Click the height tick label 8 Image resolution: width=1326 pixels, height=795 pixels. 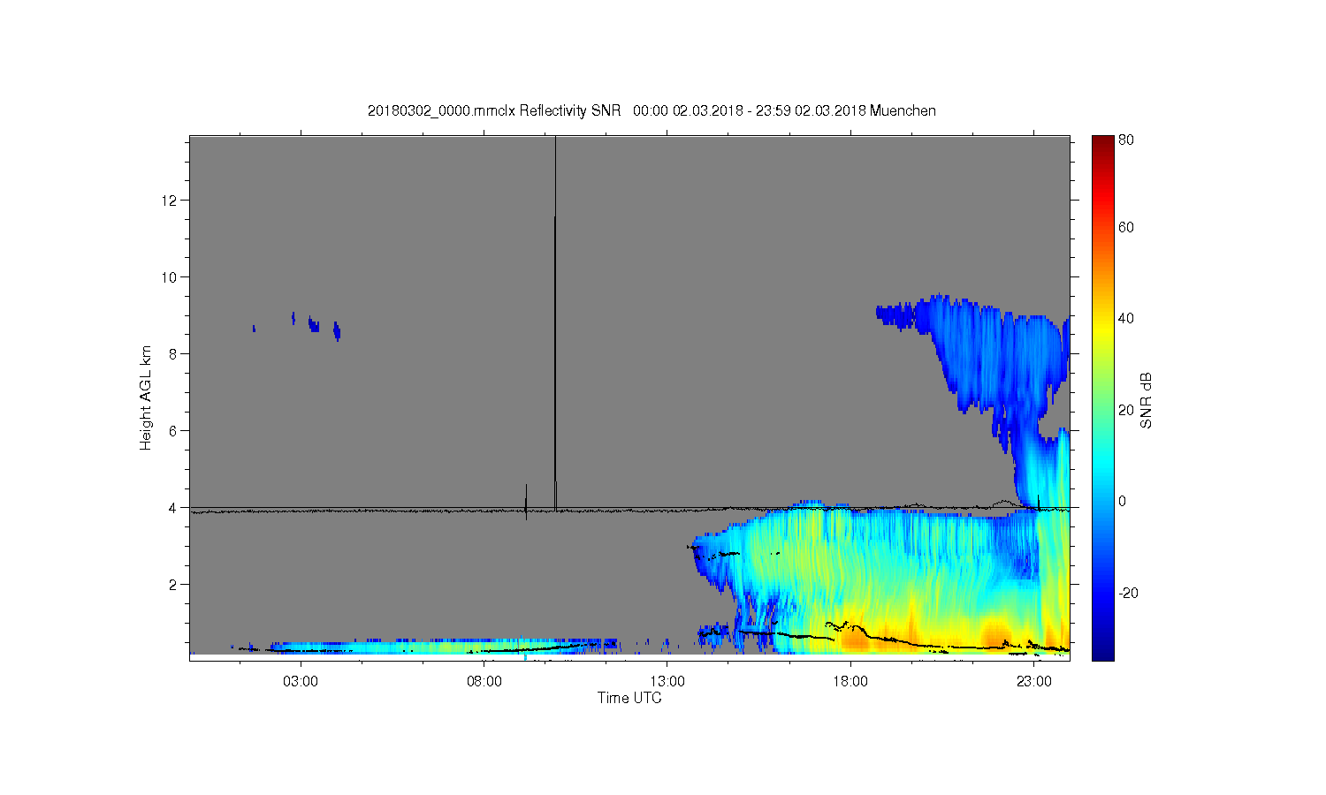coord(173,354)
